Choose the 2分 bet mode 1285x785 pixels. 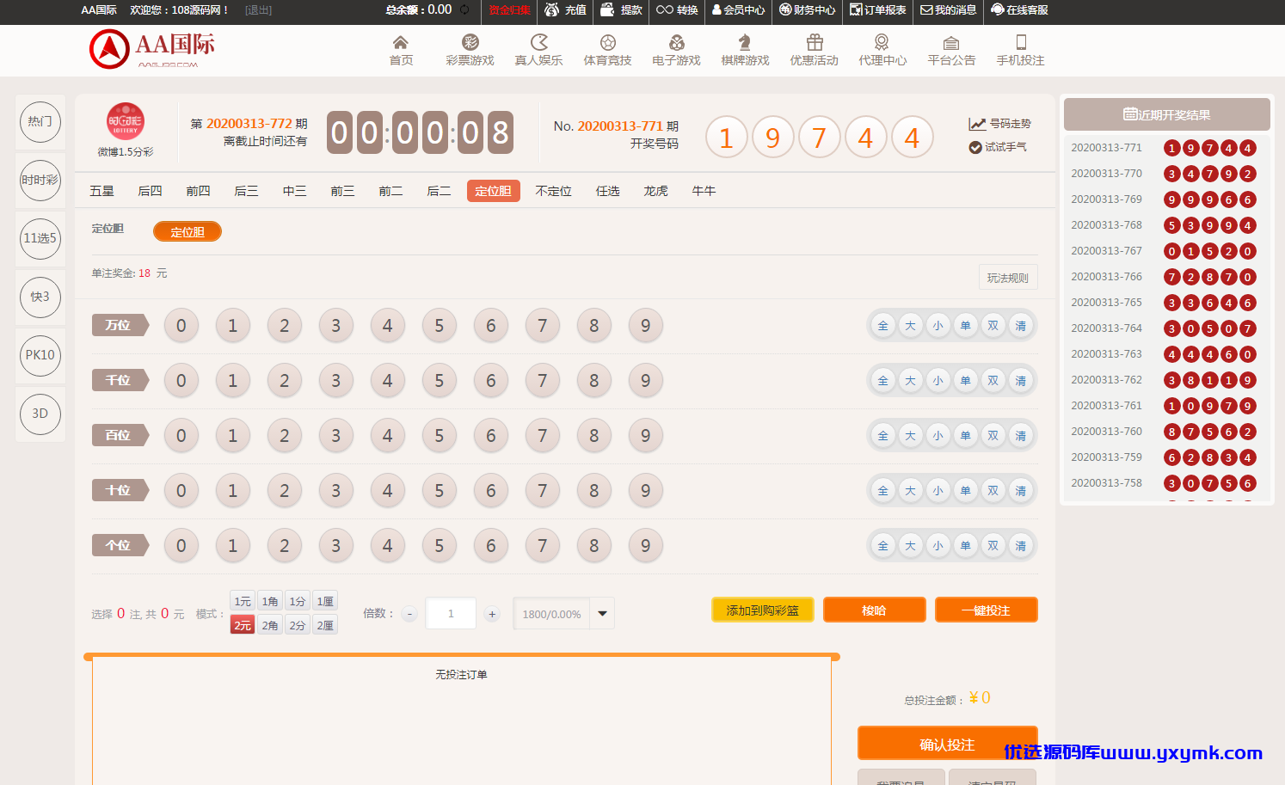(298, 625)
